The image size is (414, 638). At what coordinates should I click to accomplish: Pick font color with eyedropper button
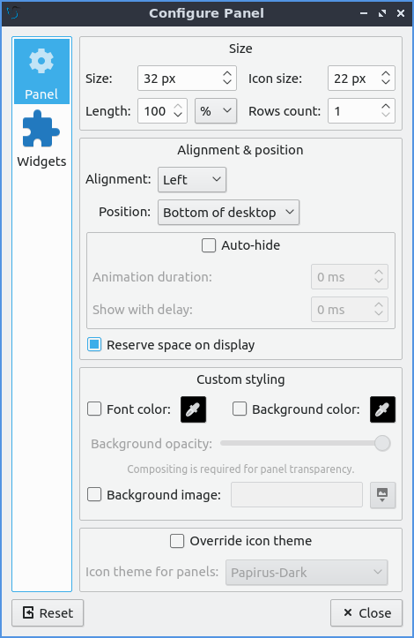pyautogui.click(x=193, y=409)
